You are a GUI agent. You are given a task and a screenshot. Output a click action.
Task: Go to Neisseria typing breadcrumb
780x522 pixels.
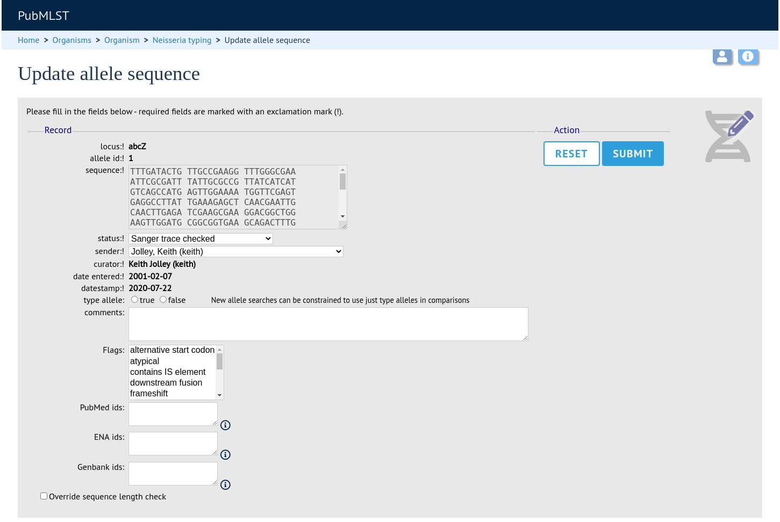click(182, 40)
